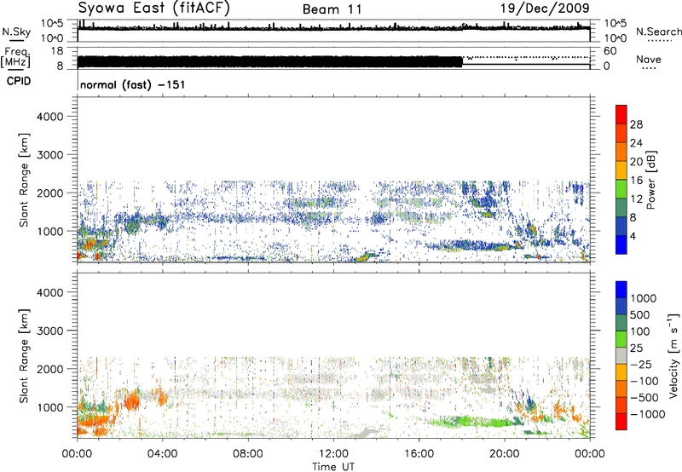The image size is (682, 472).
Task: Click the "20" power colorbar label
Action: tap(636, 162)
